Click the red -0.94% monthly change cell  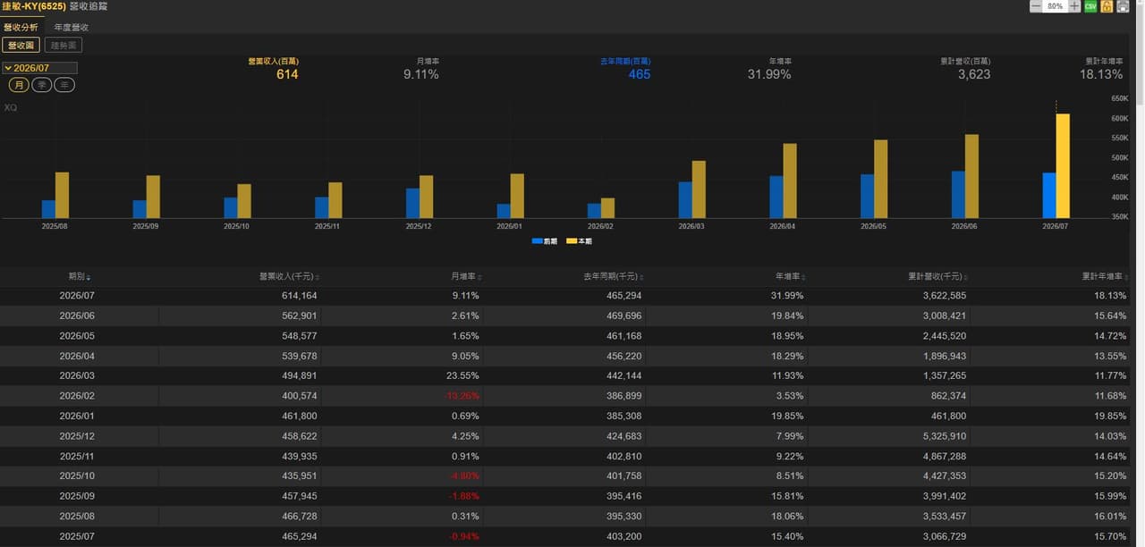pos(466,536)
